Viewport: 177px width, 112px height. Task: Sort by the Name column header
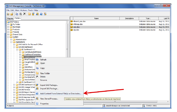tap(96, 18)
